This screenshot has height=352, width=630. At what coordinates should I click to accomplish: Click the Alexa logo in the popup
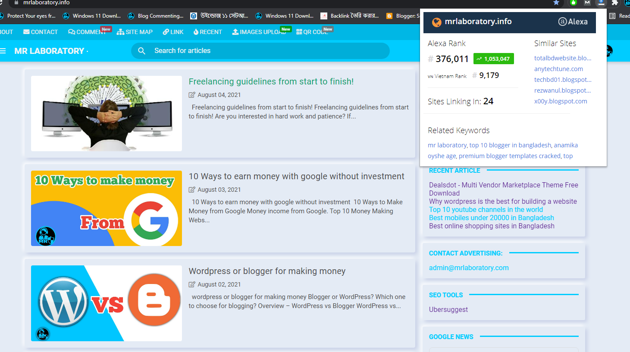(573, 22)
